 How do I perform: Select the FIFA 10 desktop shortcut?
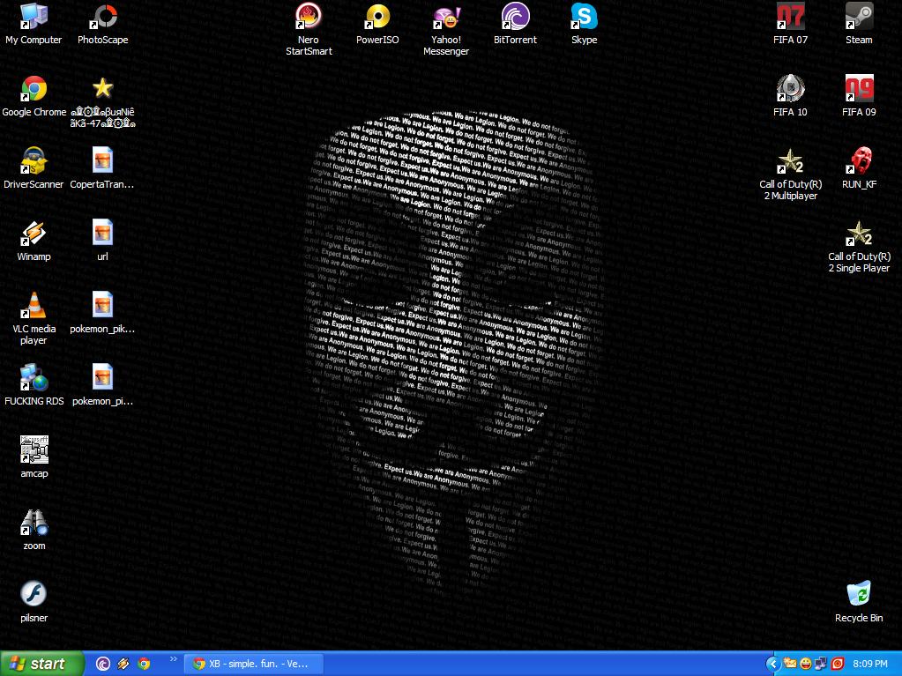(790, 97)
